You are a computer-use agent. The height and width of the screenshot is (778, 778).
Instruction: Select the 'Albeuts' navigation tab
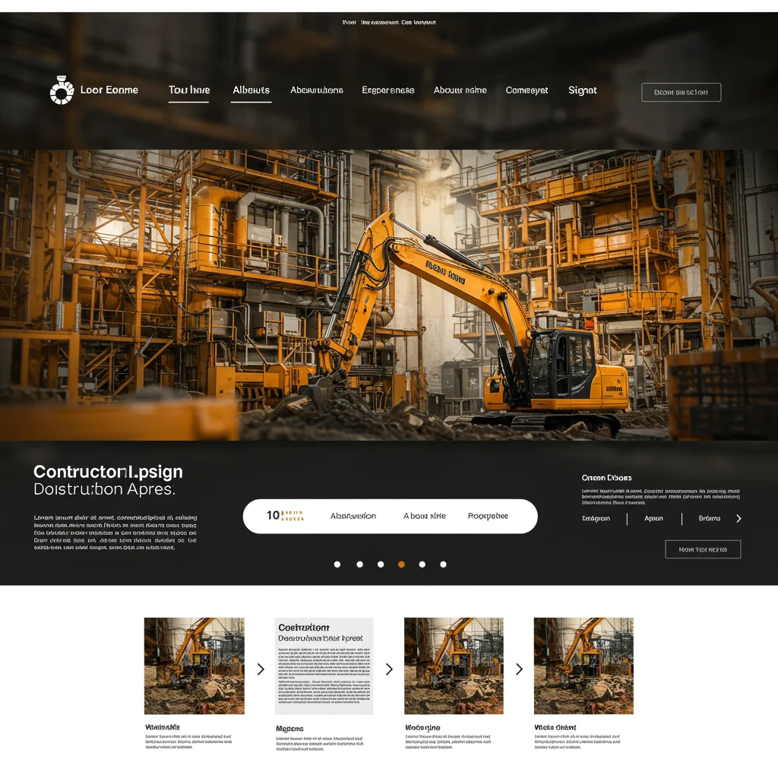[x=251, y=90]
